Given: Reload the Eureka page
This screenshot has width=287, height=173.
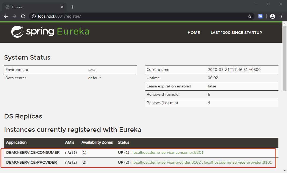Looking at the screenshot, I should point(23,16).
